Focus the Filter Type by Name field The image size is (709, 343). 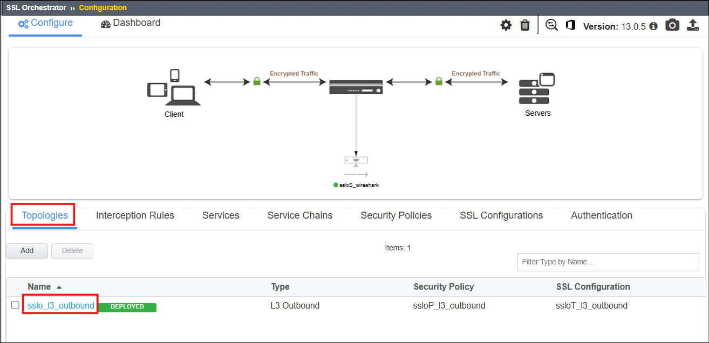click(x=608, y=262)
